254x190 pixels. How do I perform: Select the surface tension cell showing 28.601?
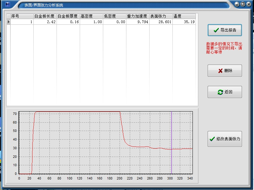pyautogui.click(x=161, y=22)
